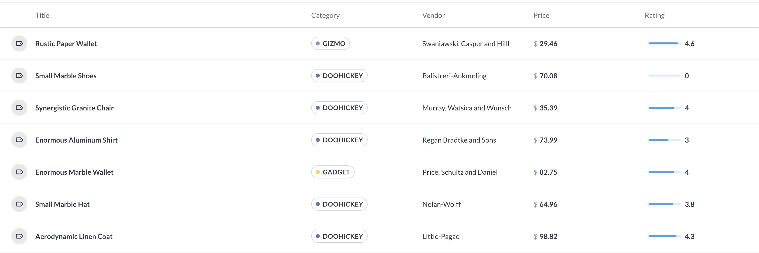Click the DOOHICKEY badge on Small Marble Hat row

(x=339, y=204)
